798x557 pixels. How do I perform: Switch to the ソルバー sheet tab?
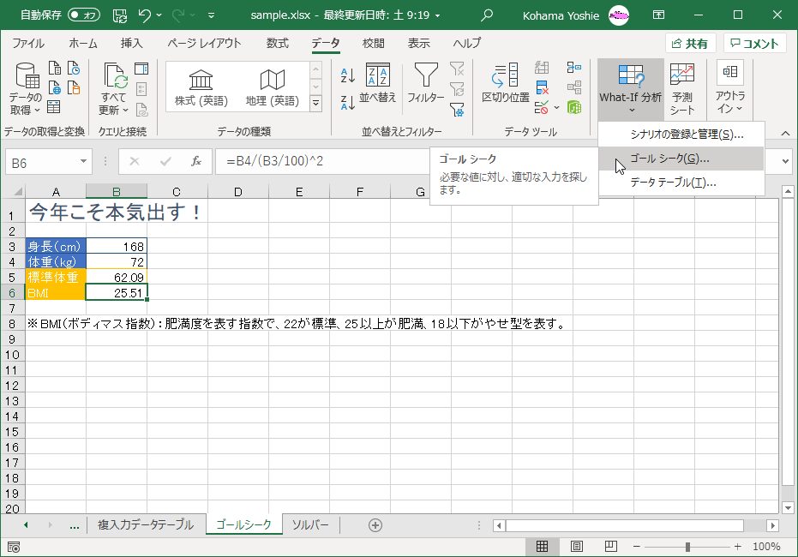(x=310, y=525)
